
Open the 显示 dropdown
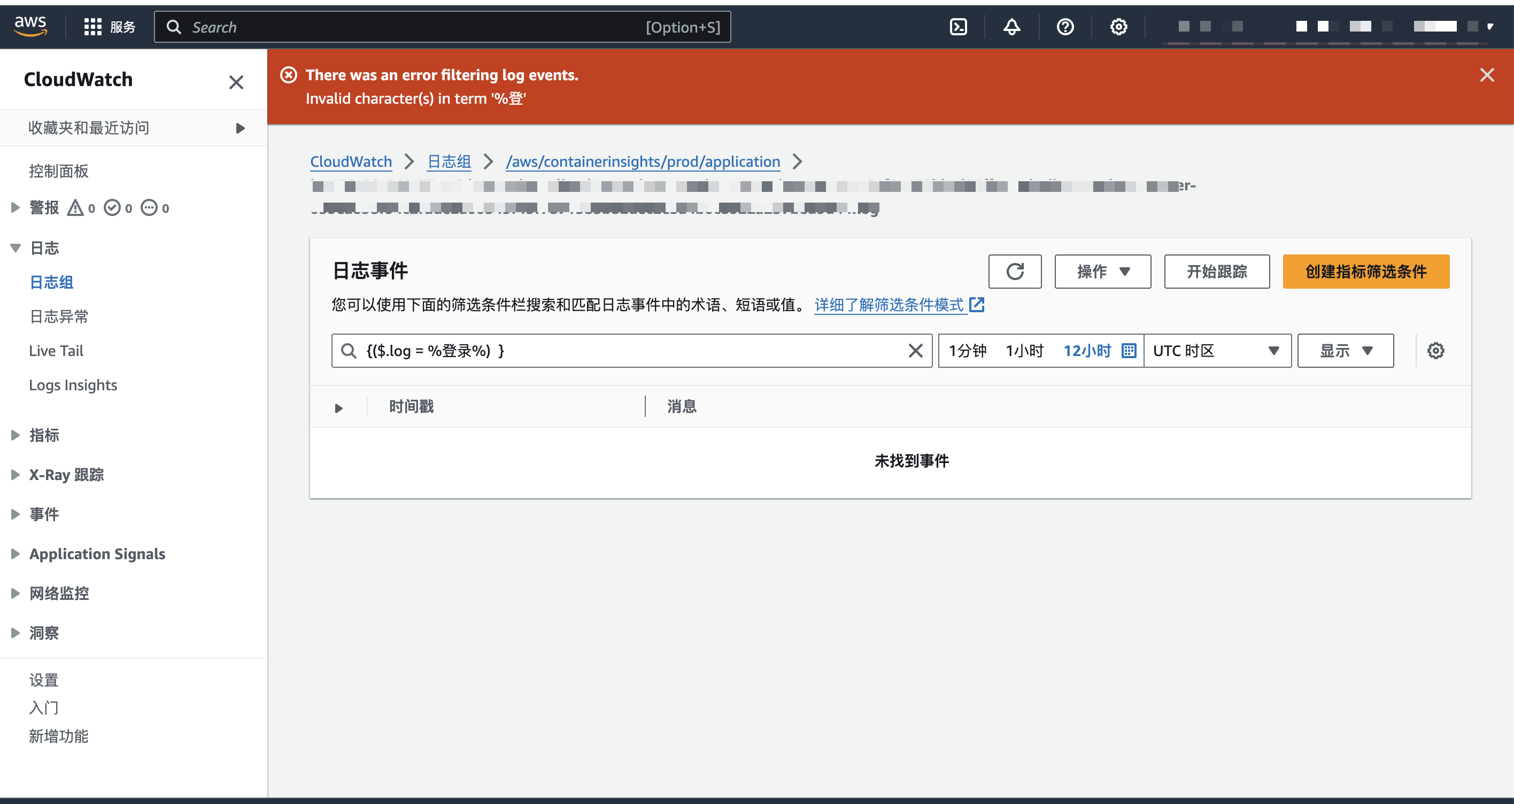point(1345,351)
